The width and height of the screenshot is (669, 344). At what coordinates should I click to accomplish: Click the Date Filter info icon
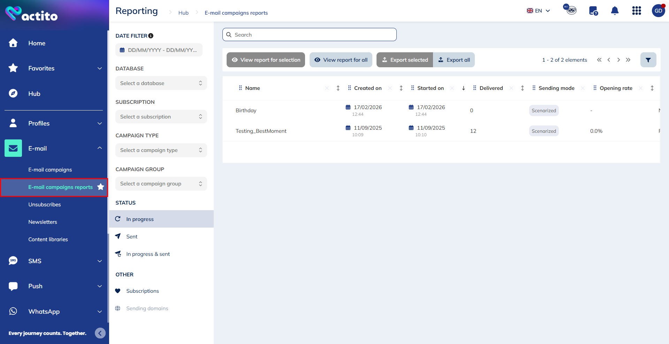pyautogui.click(x=151, y=36)
